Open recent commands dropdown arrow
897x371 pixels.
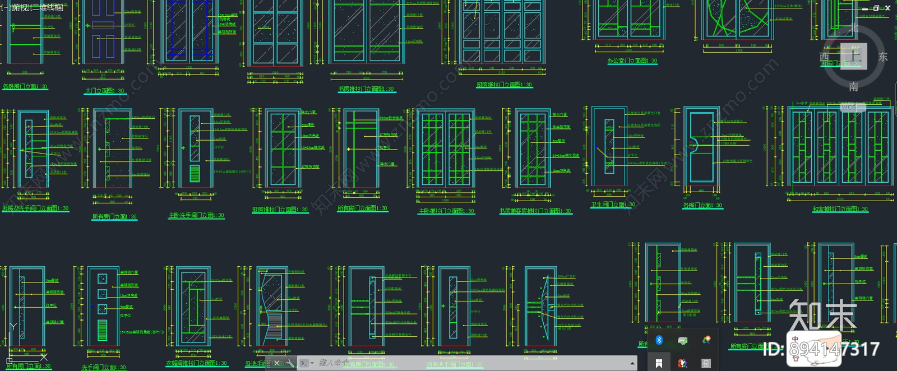(312, 363)
